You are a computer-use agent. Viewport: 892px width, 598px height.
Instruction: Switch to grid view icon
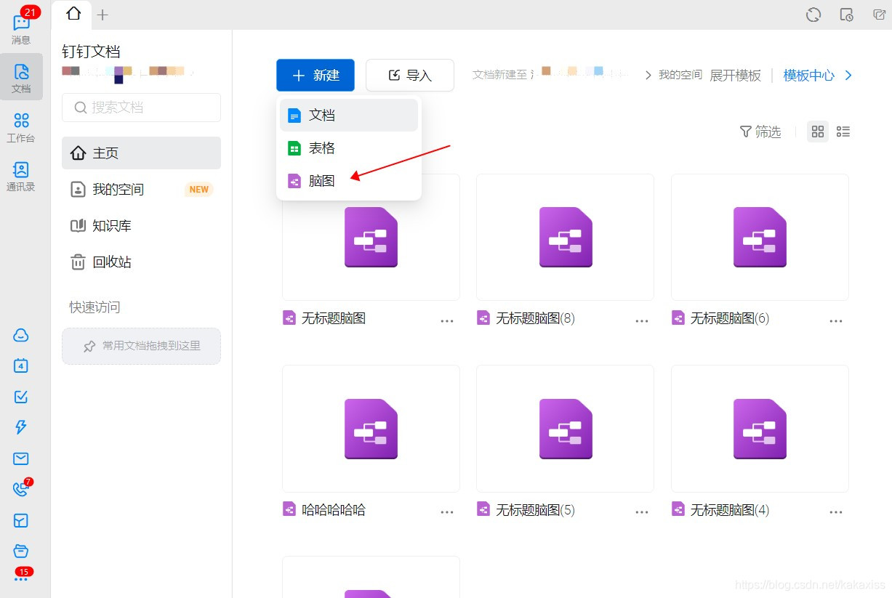pyautogui.click(x=818, y=132)
